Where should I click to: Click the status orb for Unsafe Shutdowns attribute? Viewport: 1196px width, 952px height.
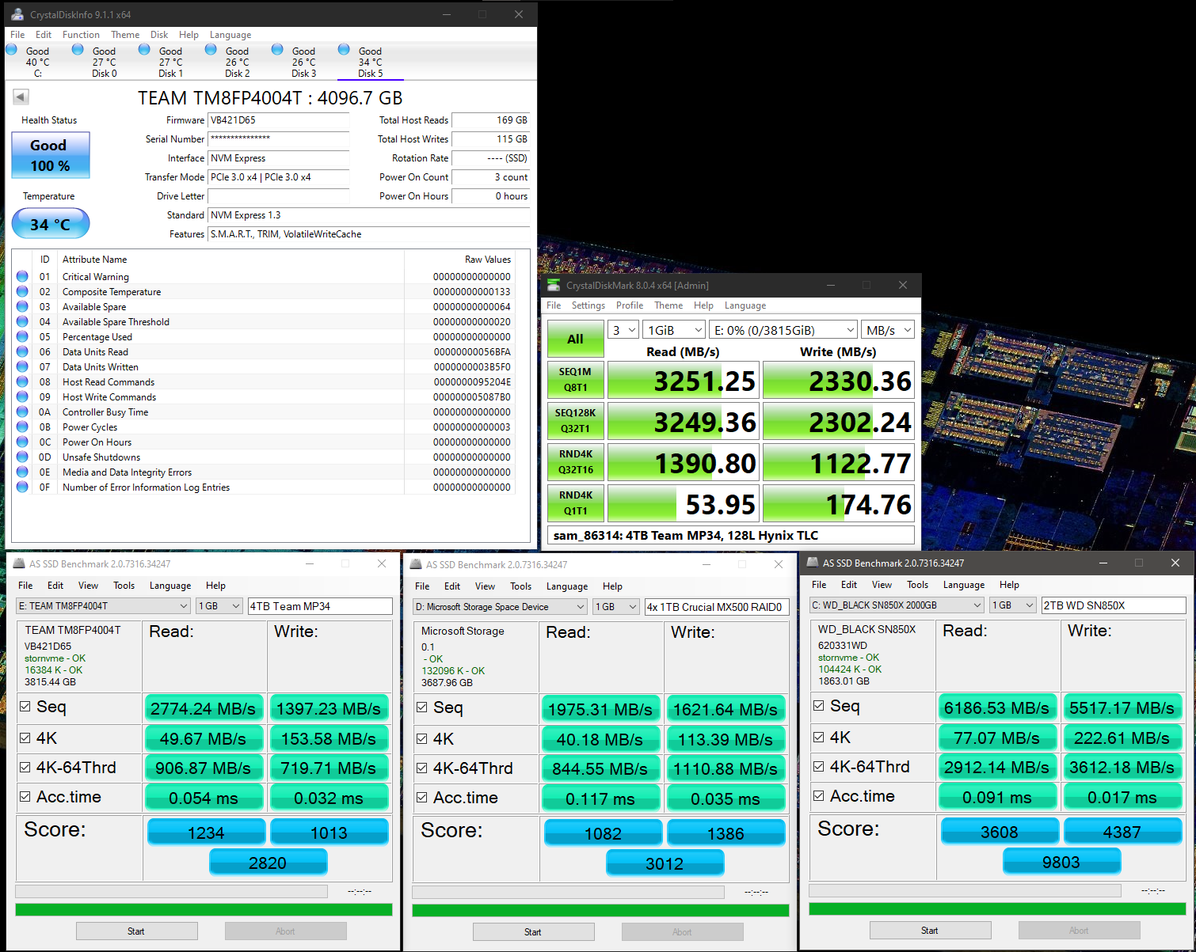(x=22, y=457)
